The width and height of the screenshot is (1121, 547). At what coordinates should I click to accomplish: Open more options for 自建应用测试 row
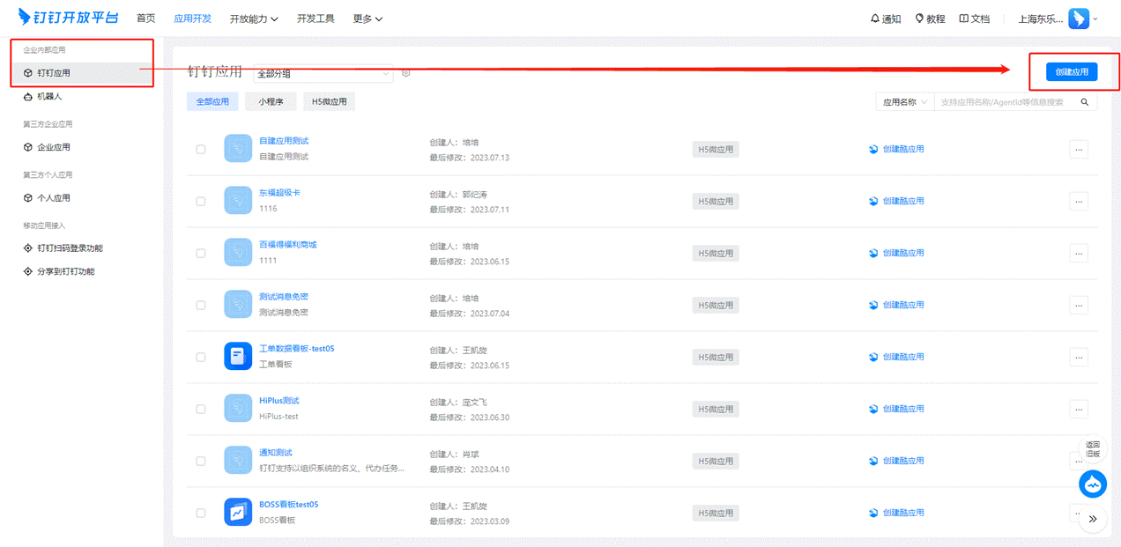pyautogui.click(x=1079, y=149)
